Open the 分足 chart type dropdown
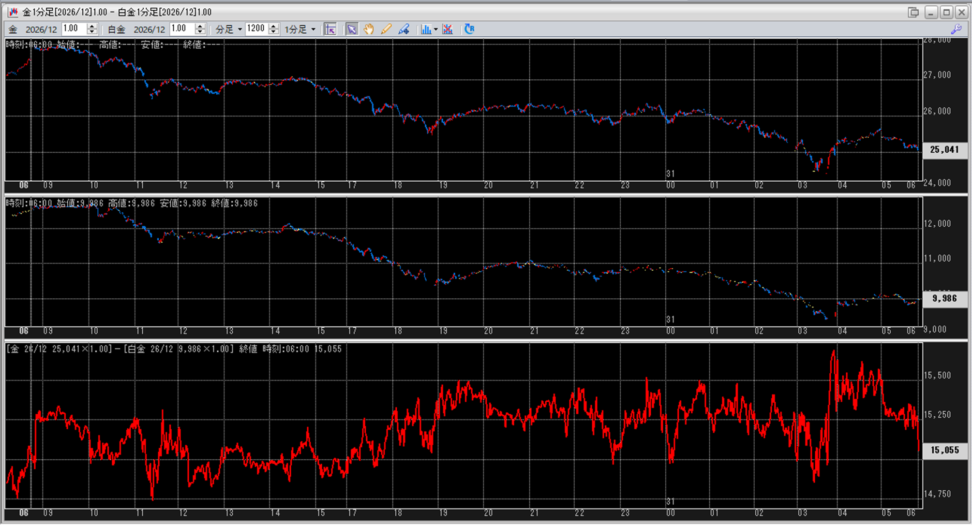Image resolution: width=972 pixels, height=525 pixels. tap(229, 29)
